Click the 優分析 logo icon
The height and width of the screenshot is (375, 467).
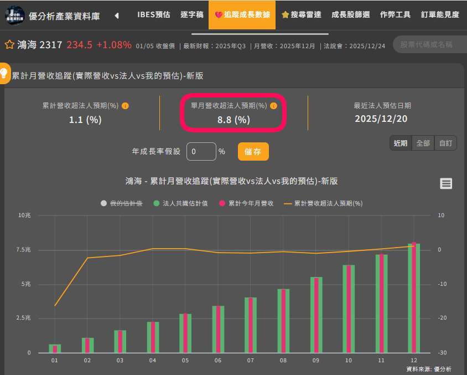tap(14, 16)
